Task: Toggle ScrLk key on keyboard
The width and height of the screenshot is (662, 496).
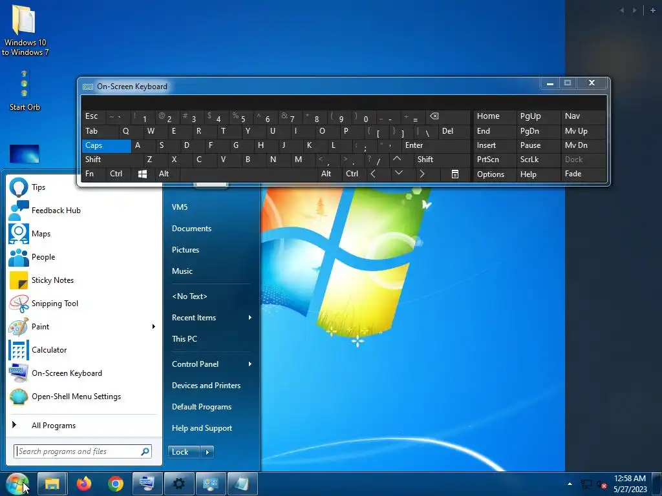Action: pos(539,160)
